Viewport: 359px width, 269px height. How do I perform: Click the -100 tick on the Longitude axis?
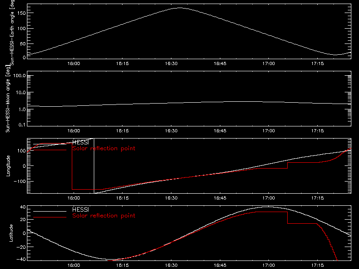(x=20, y=181)
